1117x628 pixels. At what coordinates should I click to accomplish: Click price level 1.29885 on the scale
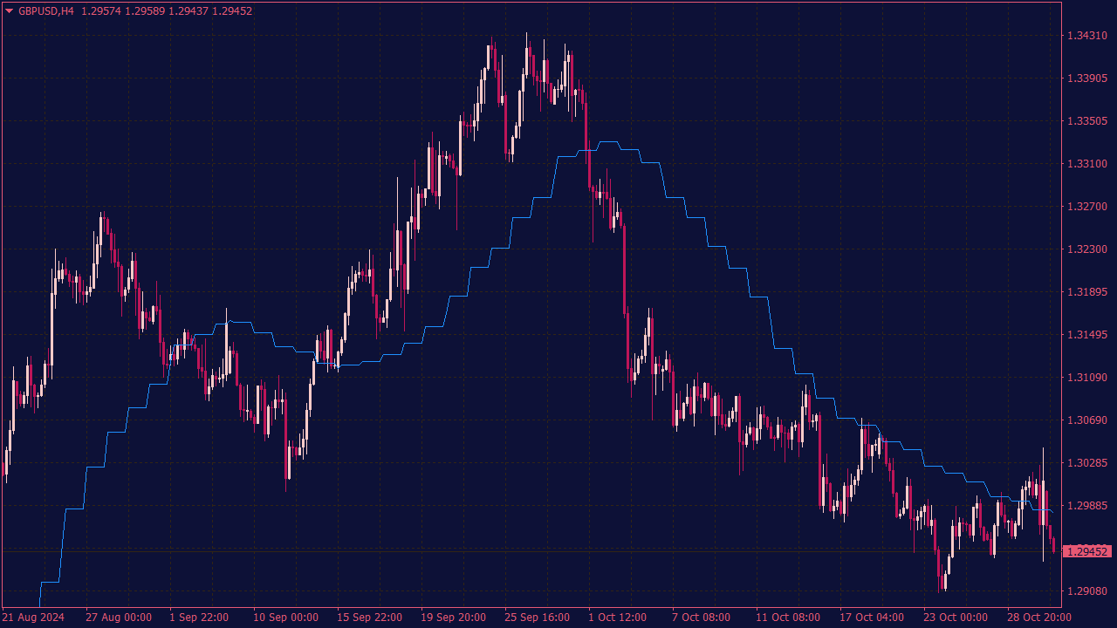[1087, 506]
